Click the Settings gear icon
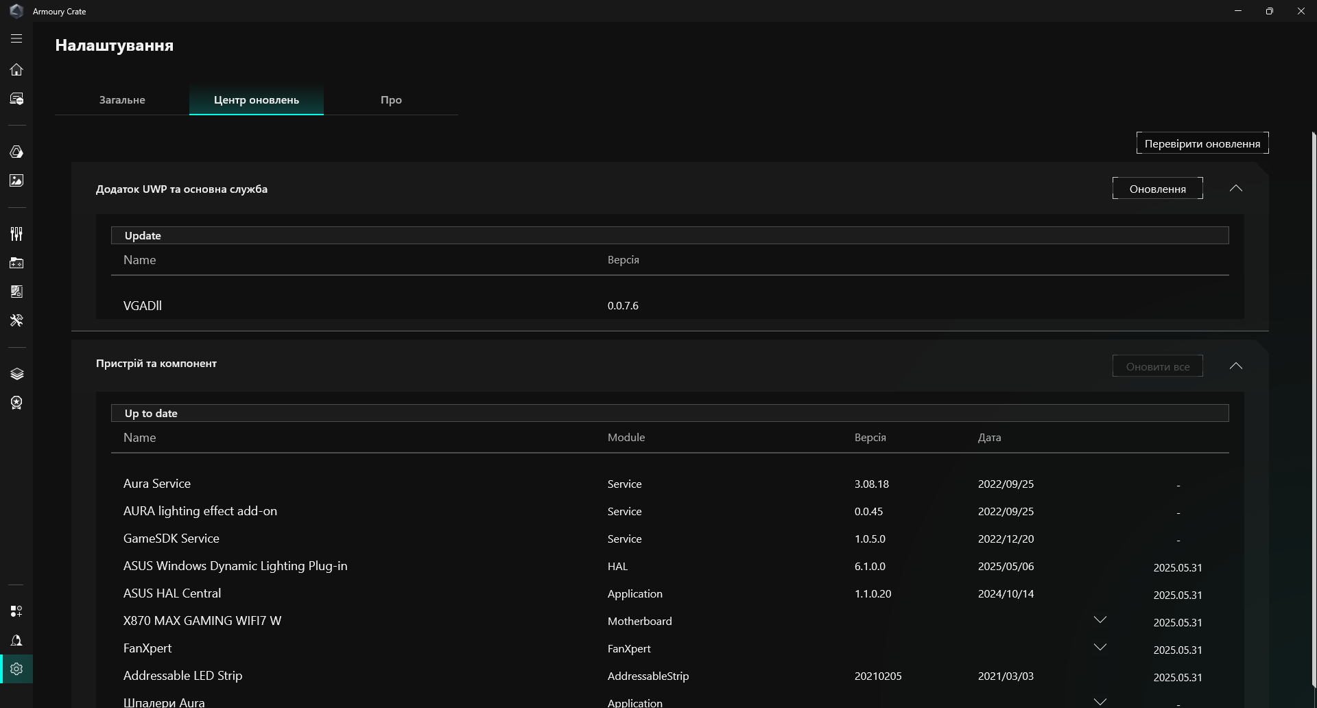 pos(16,669)
